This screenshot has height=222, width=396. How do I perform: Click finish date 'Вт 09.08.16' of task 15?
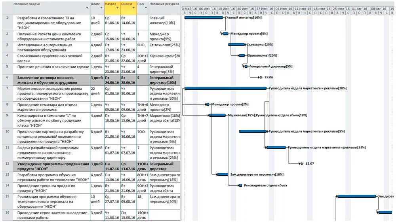pyautogui.click(x=128, y=201)
